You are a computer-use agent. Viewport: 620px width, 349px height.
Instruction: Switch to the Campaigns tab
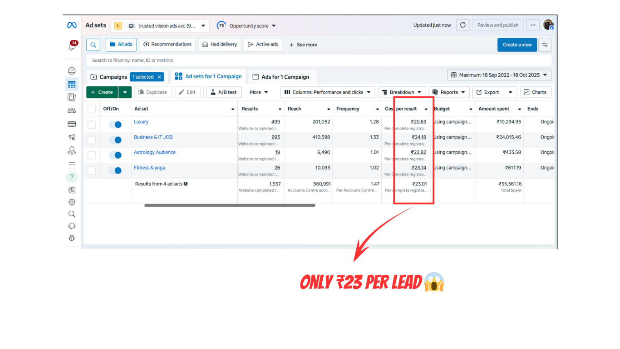click(x=109, y=77)
